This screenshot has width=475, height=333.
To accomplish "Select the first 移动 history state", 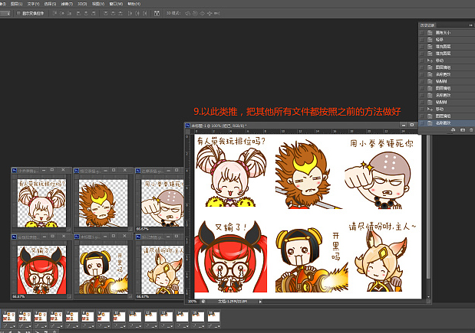I will click(x=447, y=60).
